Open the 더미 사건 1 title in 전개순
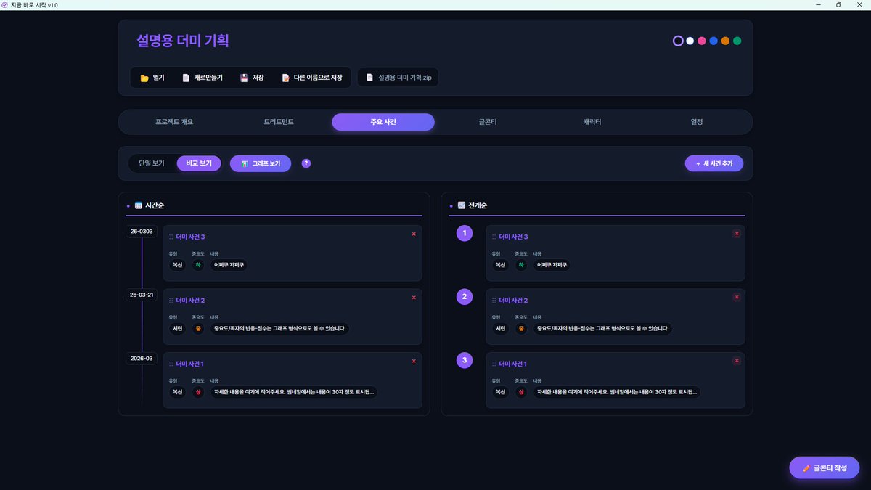The width and height of the screenshot is (871, 490). click(513, 364)
